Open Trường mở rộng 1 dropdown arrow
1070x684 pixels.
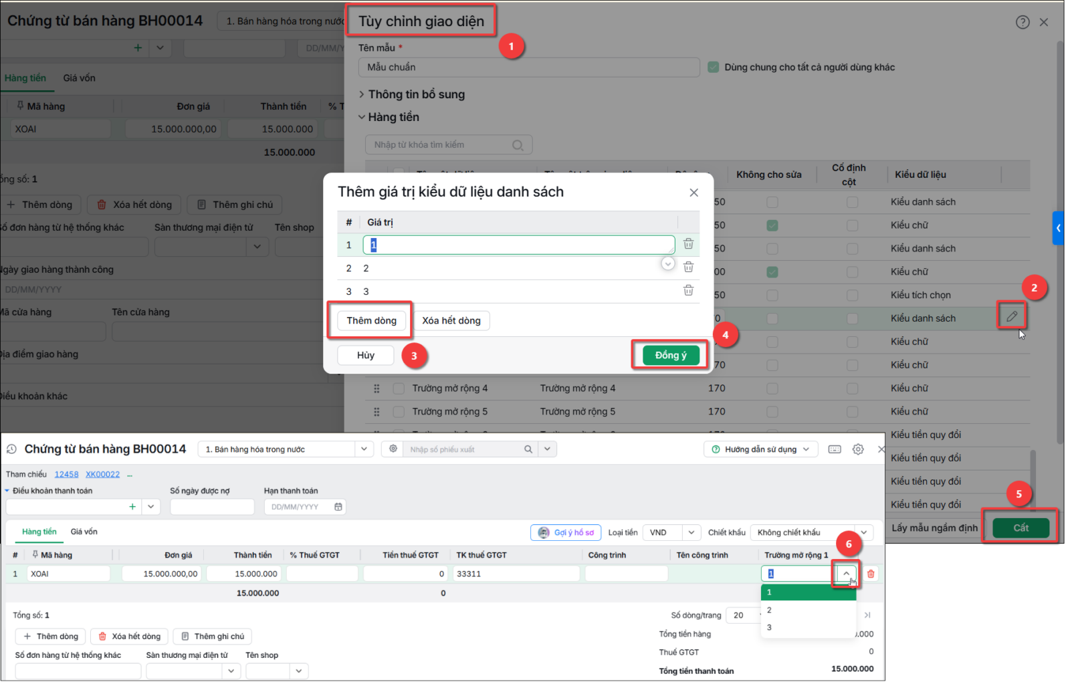tap(846, 574)
